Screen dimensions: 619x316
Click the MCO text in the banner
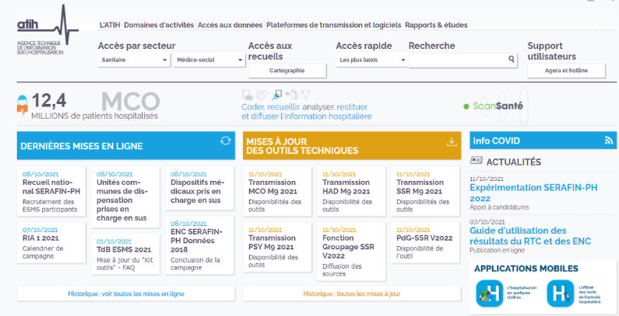pos(131,102)
